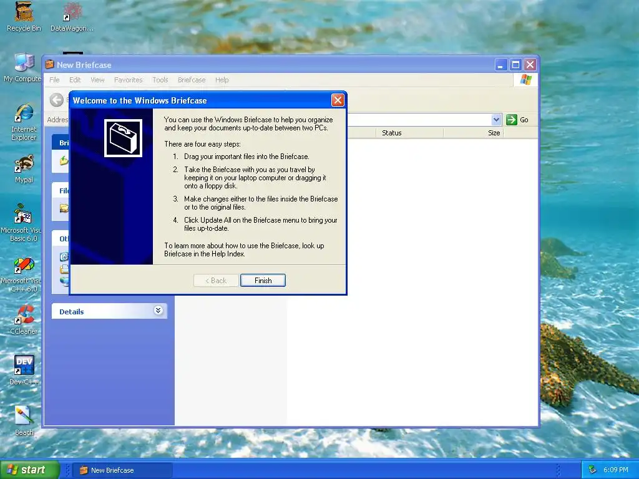Select the CCleaner desktop icon
The height and width of the screenshot is (479, 639).
click(24, 320)
